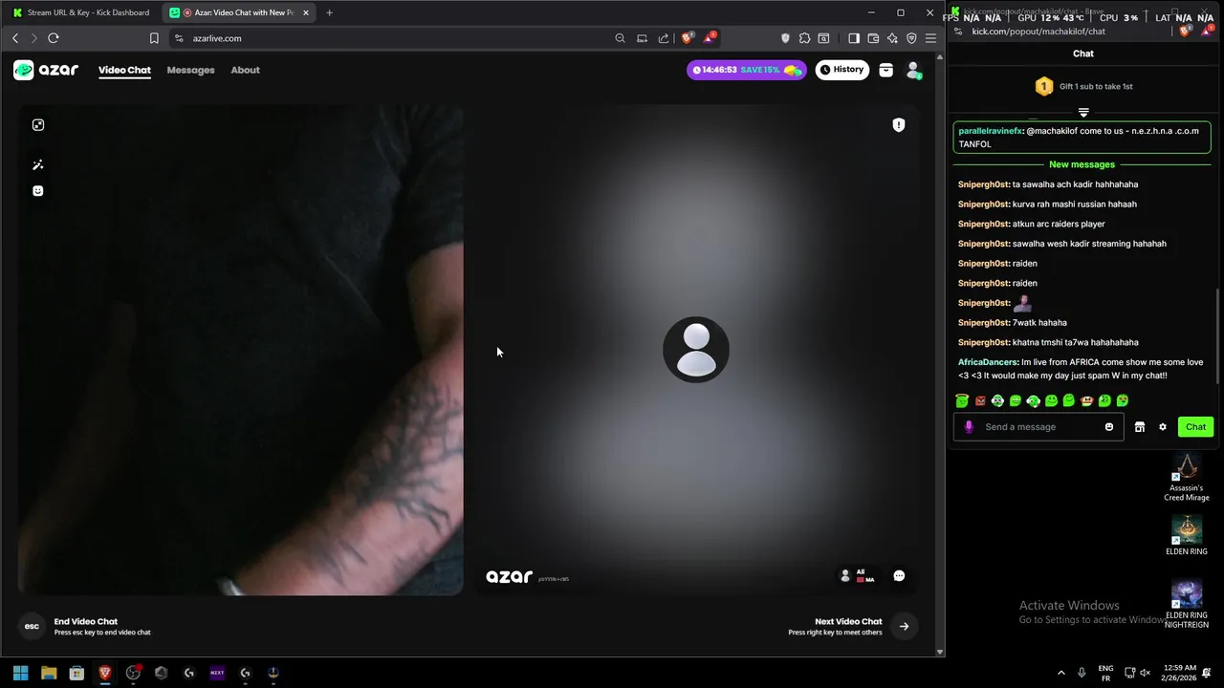Image resolution: width=1224 pixels, height=688 pixels.
Task: Open ELDEN RING NIGHTREIGN desktop shortcut
Action: click(1187, 604)
